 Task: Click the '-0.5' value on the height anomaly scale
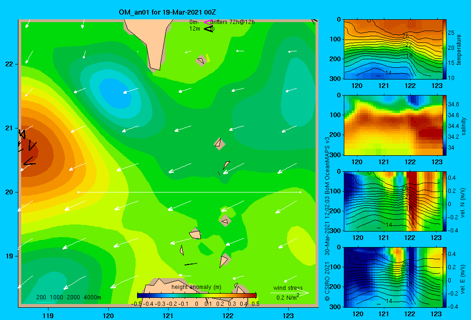(137, 304)
